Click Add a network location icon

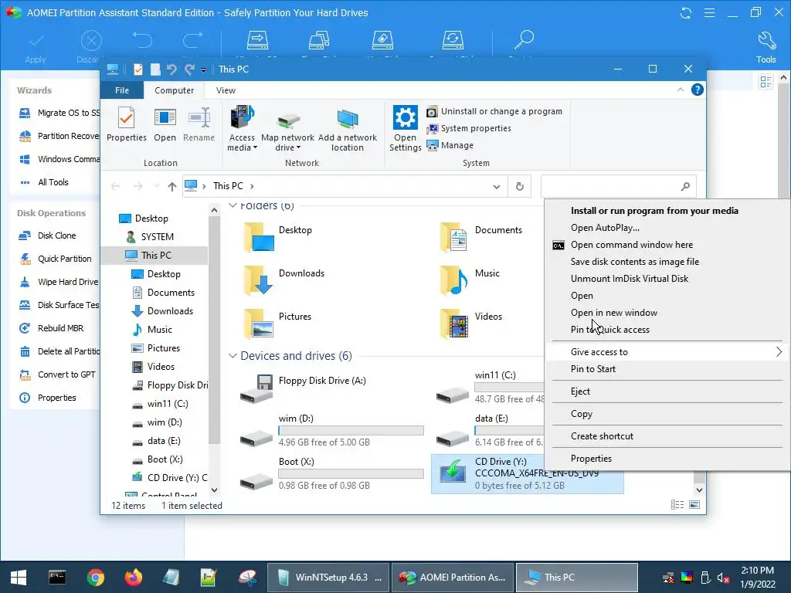point(347,130)
